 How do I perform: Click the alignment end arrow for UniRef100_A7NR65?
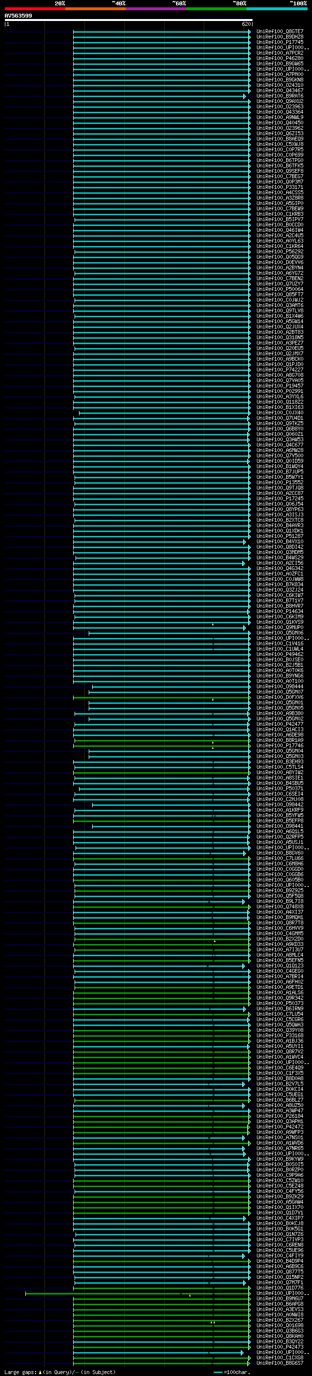coord(245,1149)
